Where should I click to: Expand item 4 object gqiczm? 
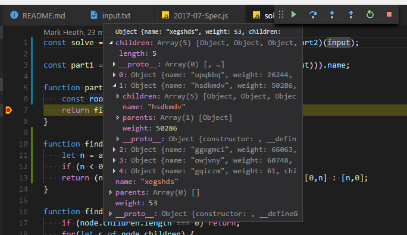point(114,171)
